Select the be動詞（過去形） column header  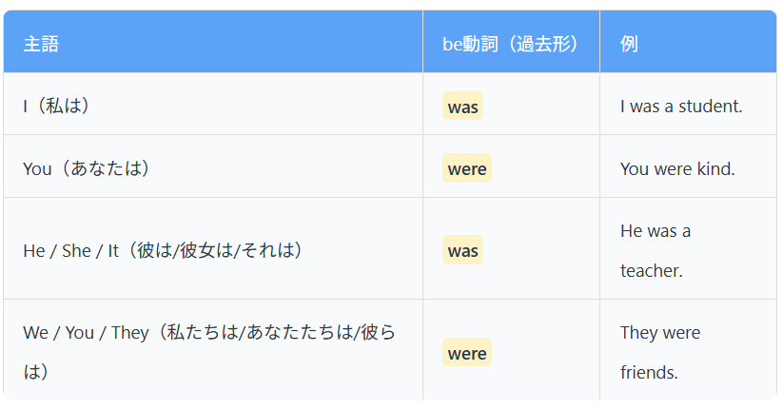[x=511, y=44]
